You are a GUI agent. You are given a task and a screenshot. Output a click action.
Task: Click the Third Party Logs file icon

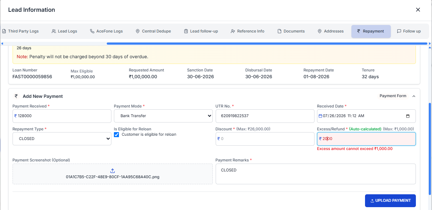coord(4,31)
